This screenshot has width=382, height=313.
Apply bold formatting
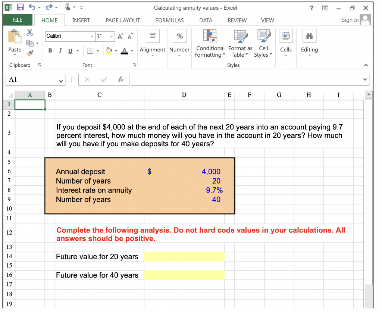point(50,50)
